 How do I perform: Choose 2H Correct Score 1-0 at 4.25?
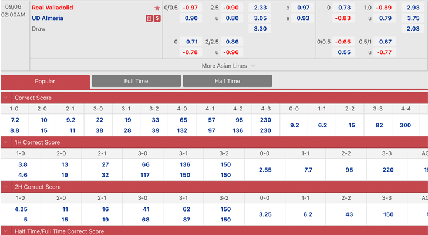tap(21, 209)
